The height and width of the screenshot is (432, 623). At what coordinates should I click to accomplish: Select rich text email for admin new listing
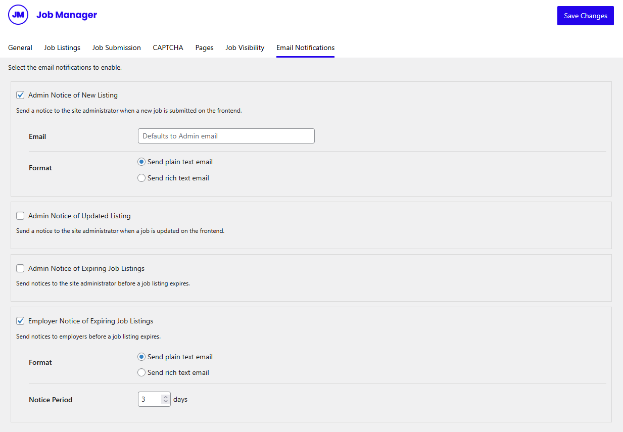(x=141, y=178)
